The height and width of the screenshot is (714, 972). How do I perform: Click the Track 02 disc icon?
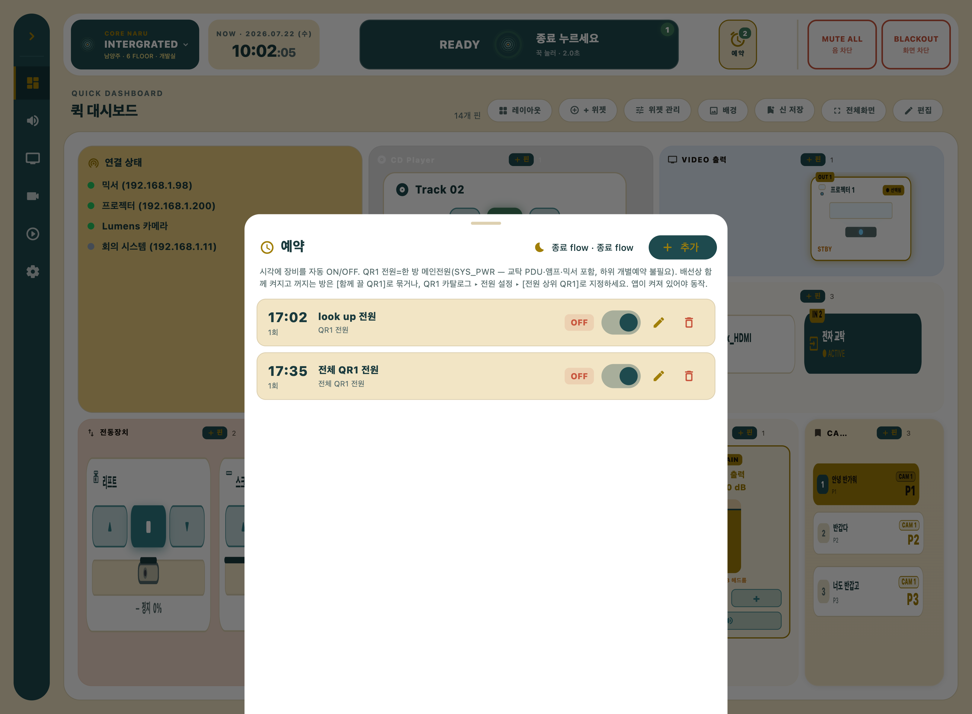click(402, 189)
